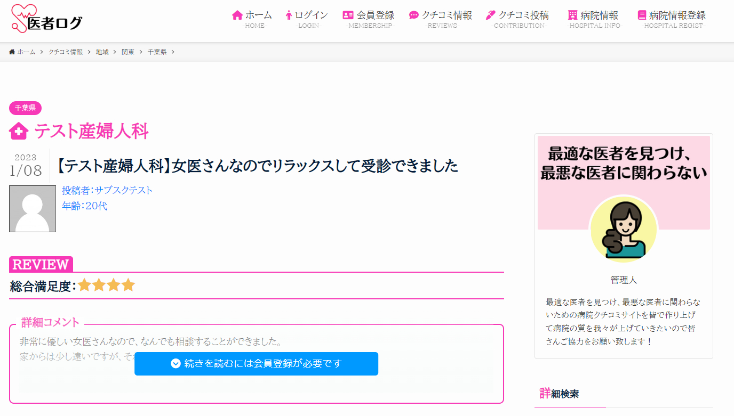Screen dimensions: 734x416
Task: Open the テスト産婦人科 hospital title link
Action: 91,131
